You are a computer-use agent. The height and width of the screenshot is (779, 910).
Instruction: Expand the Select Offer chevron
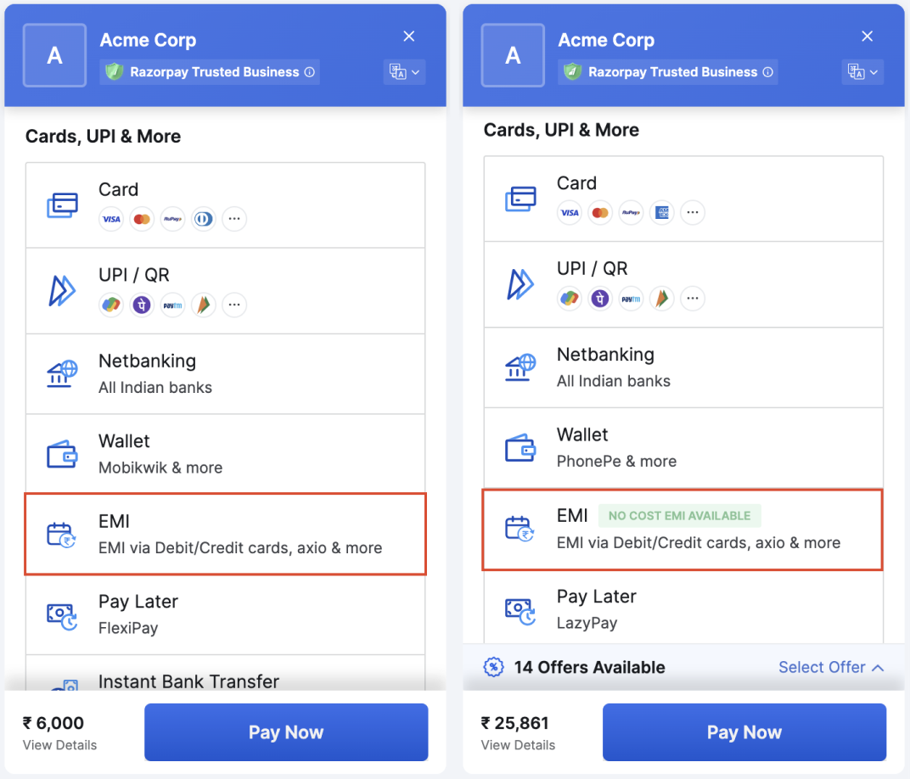pos(878,668)
